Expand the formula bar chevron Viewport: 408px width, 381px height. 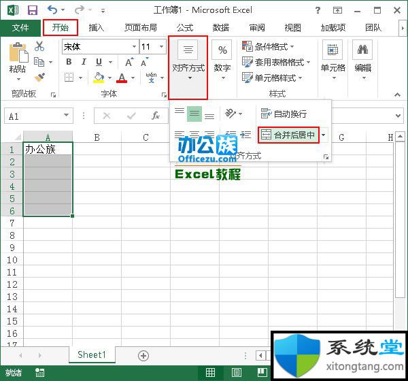[x=398, y=116]
